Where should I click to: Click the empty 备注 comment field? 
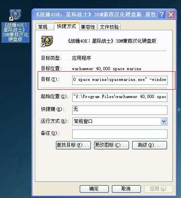click(x=120, y=134)
